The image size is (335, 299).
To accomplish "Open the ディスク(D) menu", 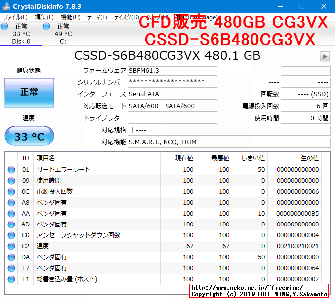I will click(126, 17).
